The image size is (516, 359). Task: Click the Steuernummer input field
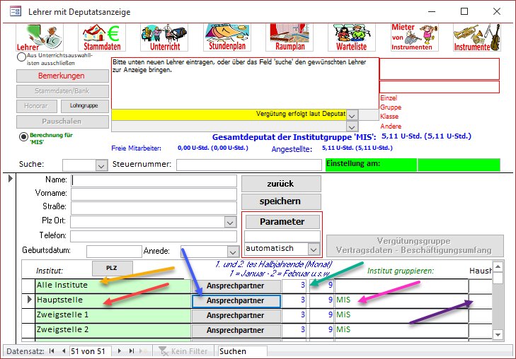coord(248,165)
